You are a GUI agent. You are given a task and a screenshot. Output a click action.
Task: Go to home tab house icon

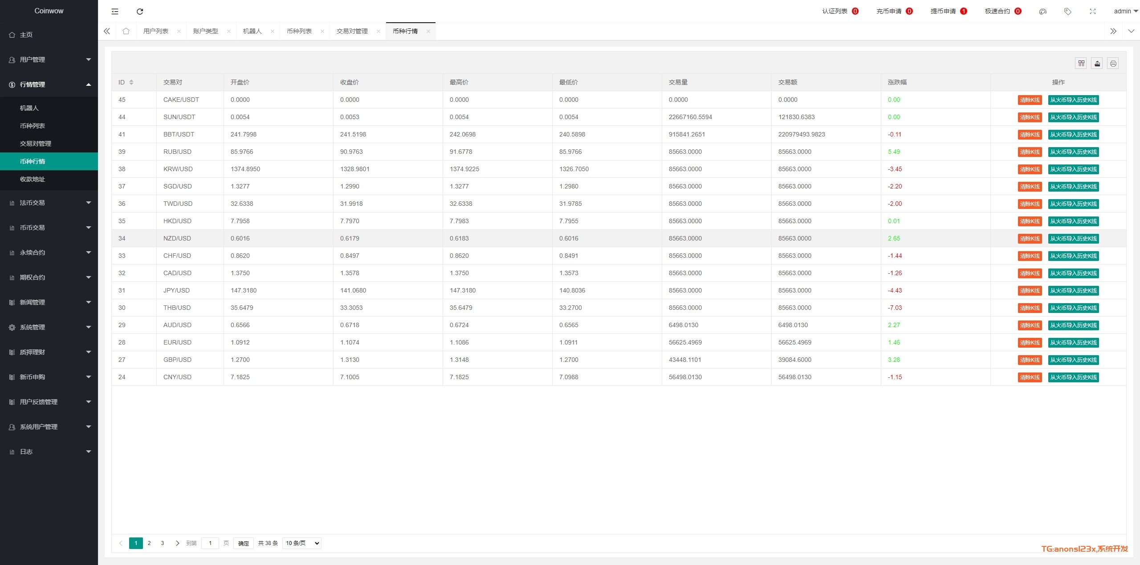tap(126, 31)
